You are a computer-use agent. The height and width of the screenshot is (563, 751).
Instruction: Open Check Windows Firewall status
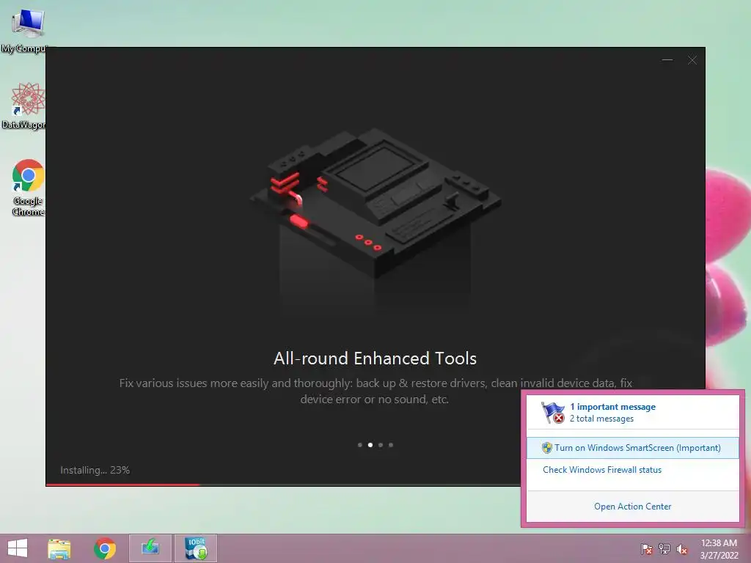(x=602, y=470)
